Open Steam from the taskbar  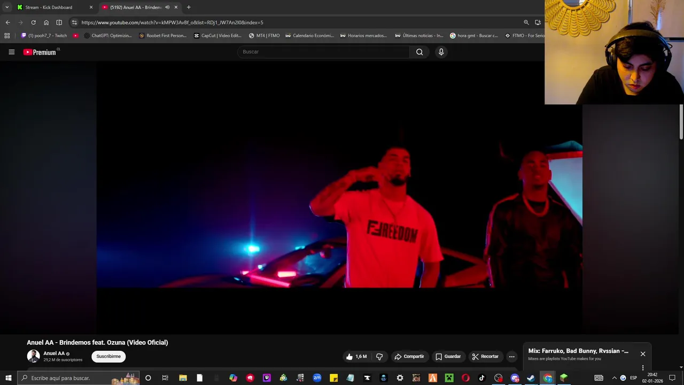[531, 378]
